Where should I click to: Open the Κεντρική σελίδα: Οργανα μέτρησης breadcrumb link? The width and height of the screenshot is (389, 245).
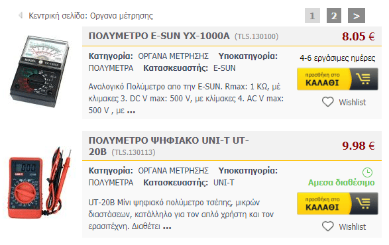tap(91, 16)
